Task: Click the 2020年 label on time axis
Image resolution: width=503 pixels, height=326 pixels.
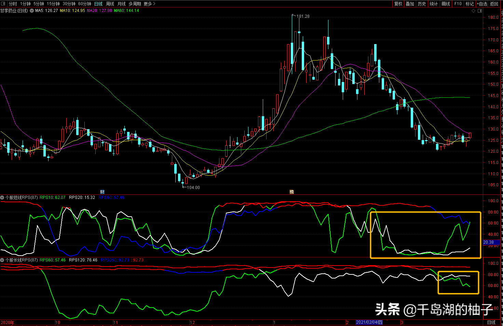Action: (x=8, y=322)
